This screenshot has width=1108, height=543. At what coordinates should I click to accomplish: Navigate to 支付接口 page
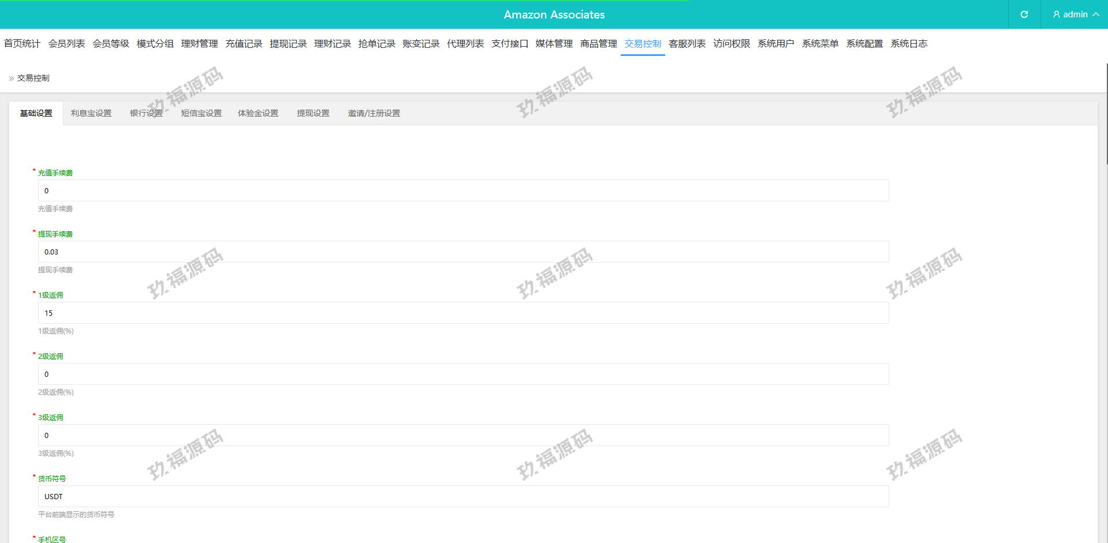tap(509, 44)
